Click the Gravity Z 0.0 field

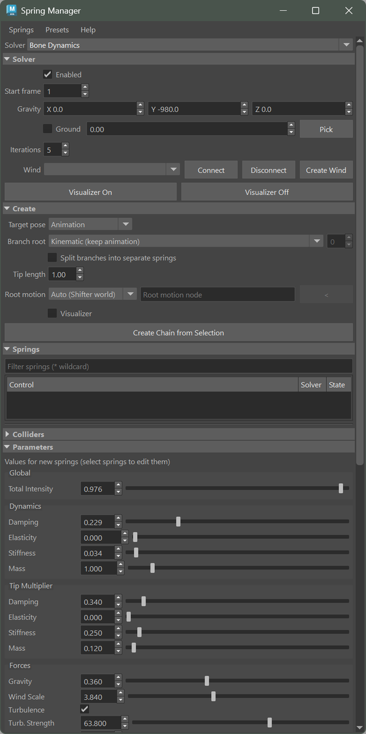[x=298, y=109]
